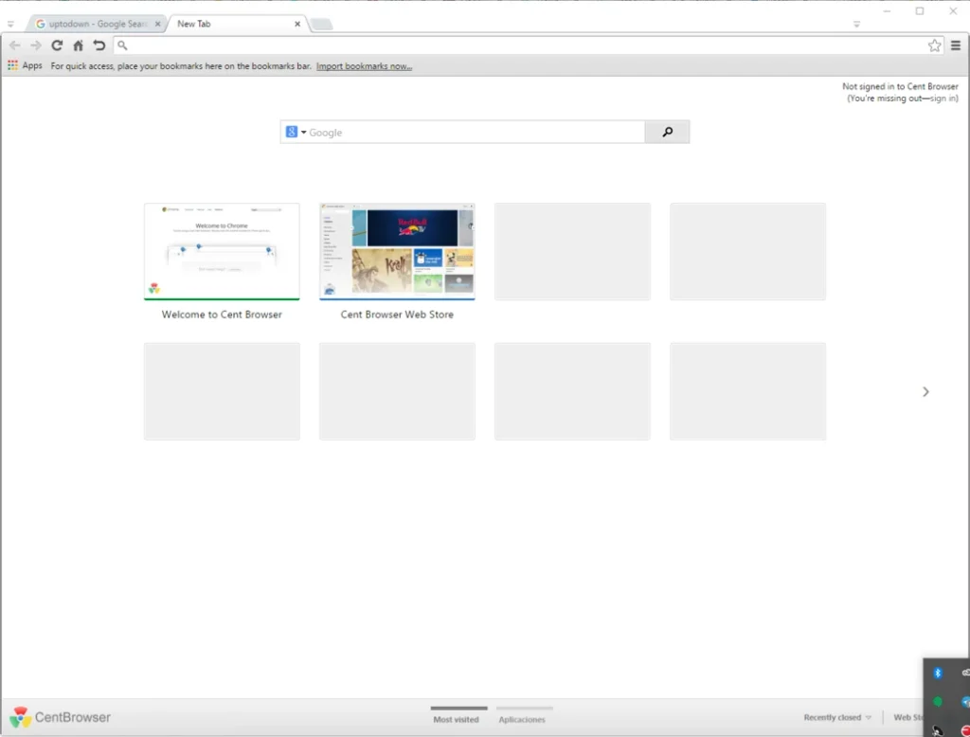Expand the Recently closed menu
The width and height of the screenshot is (970, 737).
(x=837, y=718)
